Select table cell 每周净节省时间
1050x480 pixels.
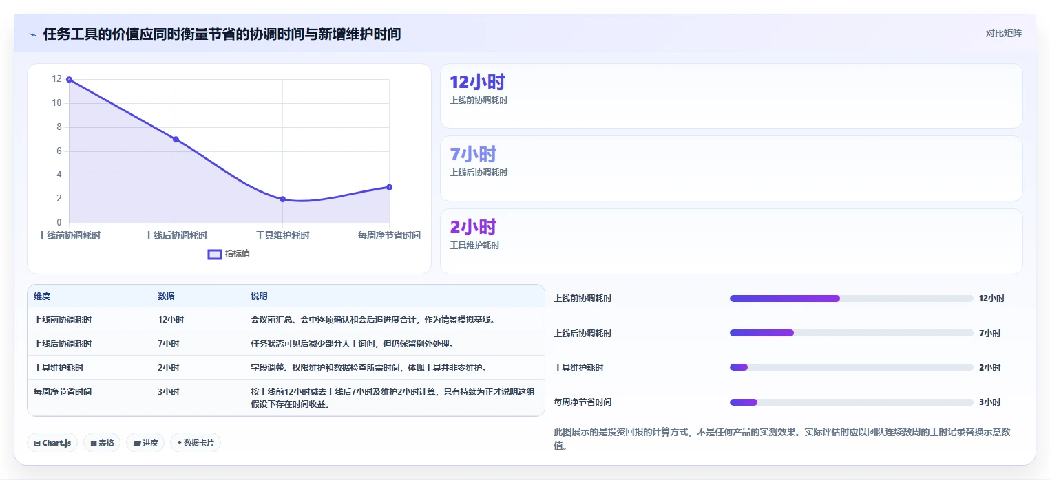[63, 392]
